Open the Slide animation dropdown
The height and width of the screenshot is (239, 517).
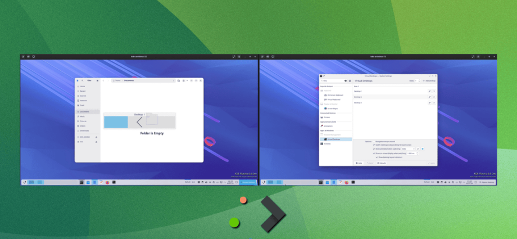pos(409,149)
